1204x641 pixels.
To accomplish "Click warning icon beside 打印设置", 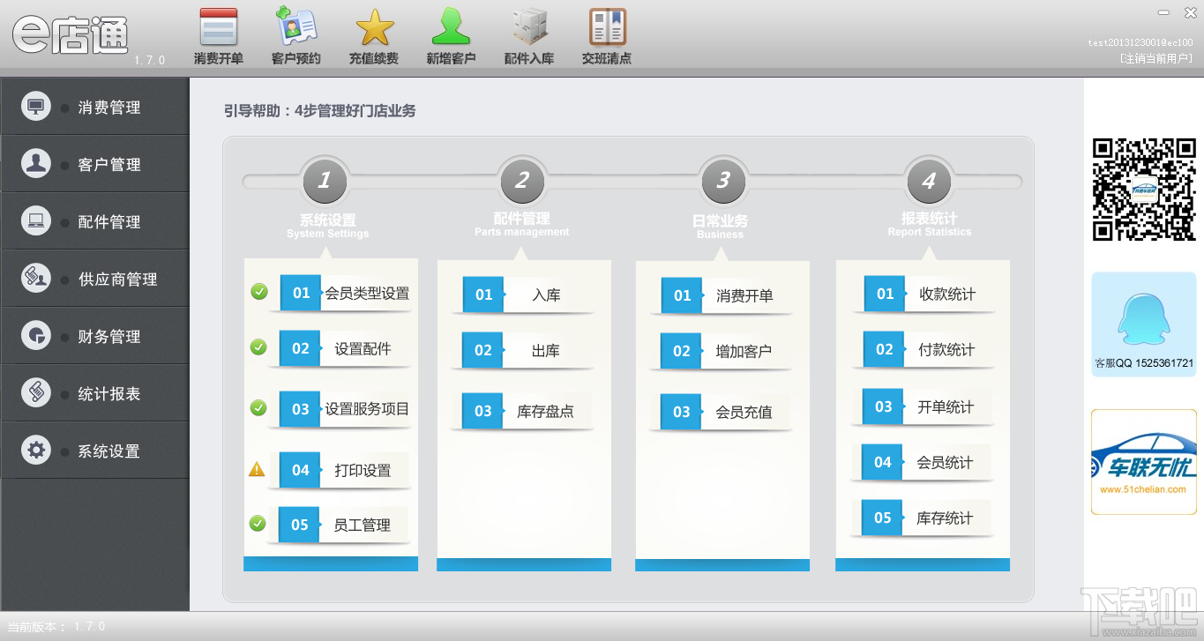I will 257,469.
